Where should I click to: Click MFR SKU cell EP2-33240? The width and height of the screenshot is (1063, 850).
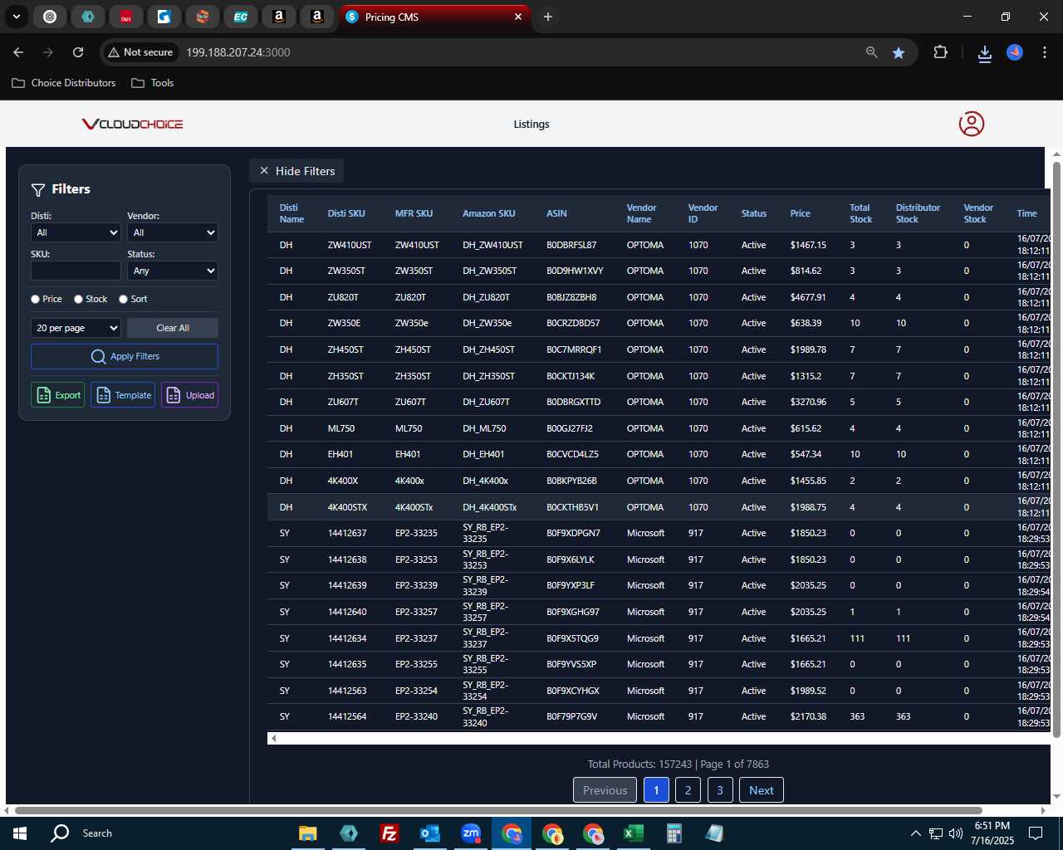(416, 716)
